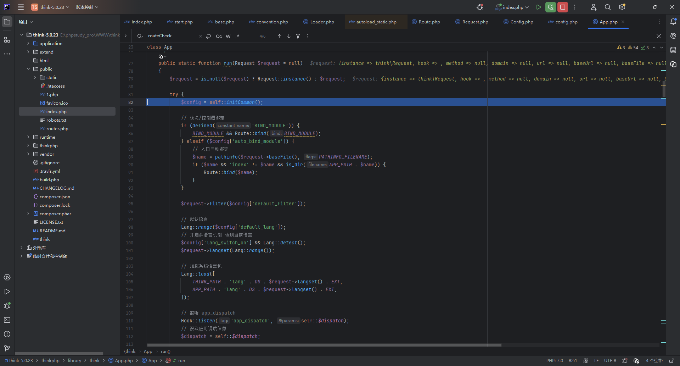The width and height of the screenshot is (680, 366).
Task: Open search history magnifier dropdown
Action: [140, 36]
